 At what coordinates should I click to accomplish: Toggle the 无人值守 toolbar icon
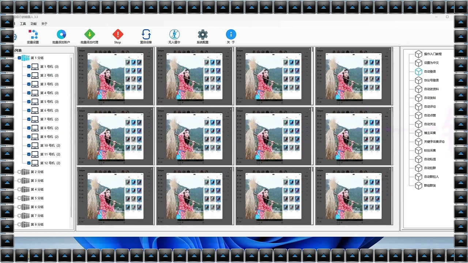coord(174,35)
